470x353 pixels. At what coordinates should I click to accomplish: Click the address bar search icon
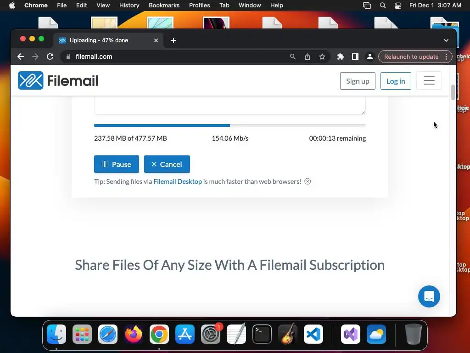(292, 57)
